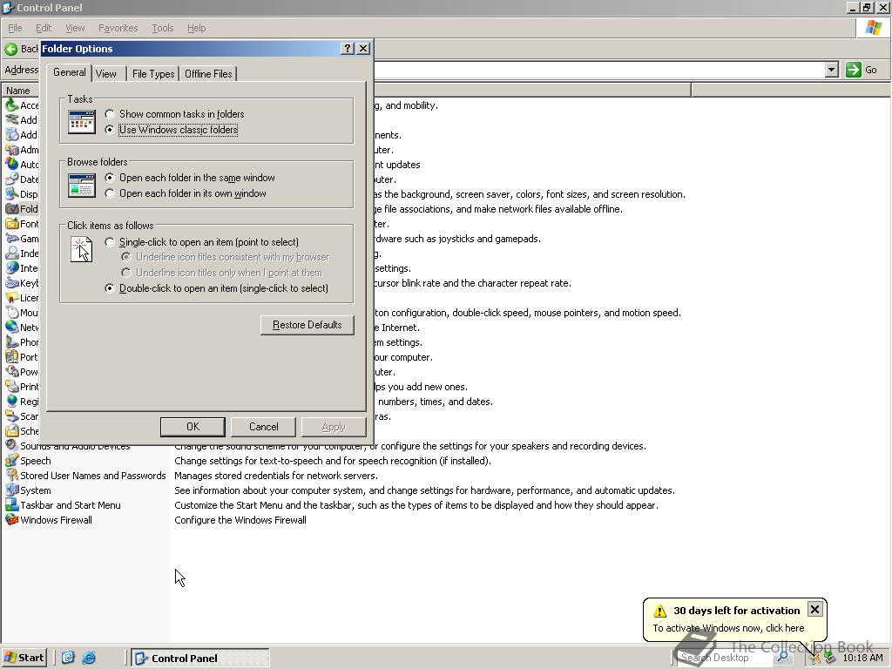This screenshot has width=892, height=669.
Task: Click Cancel in Folder Options dialog
Action: pyautogui.click(x=263, y=427)
